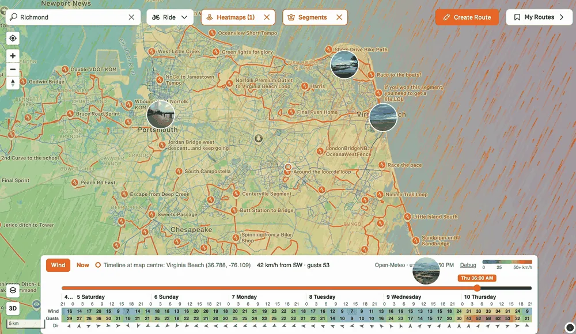The image size is (576, 334).
Task: Click the 7 Monday day label
Action: coord(244,297)
